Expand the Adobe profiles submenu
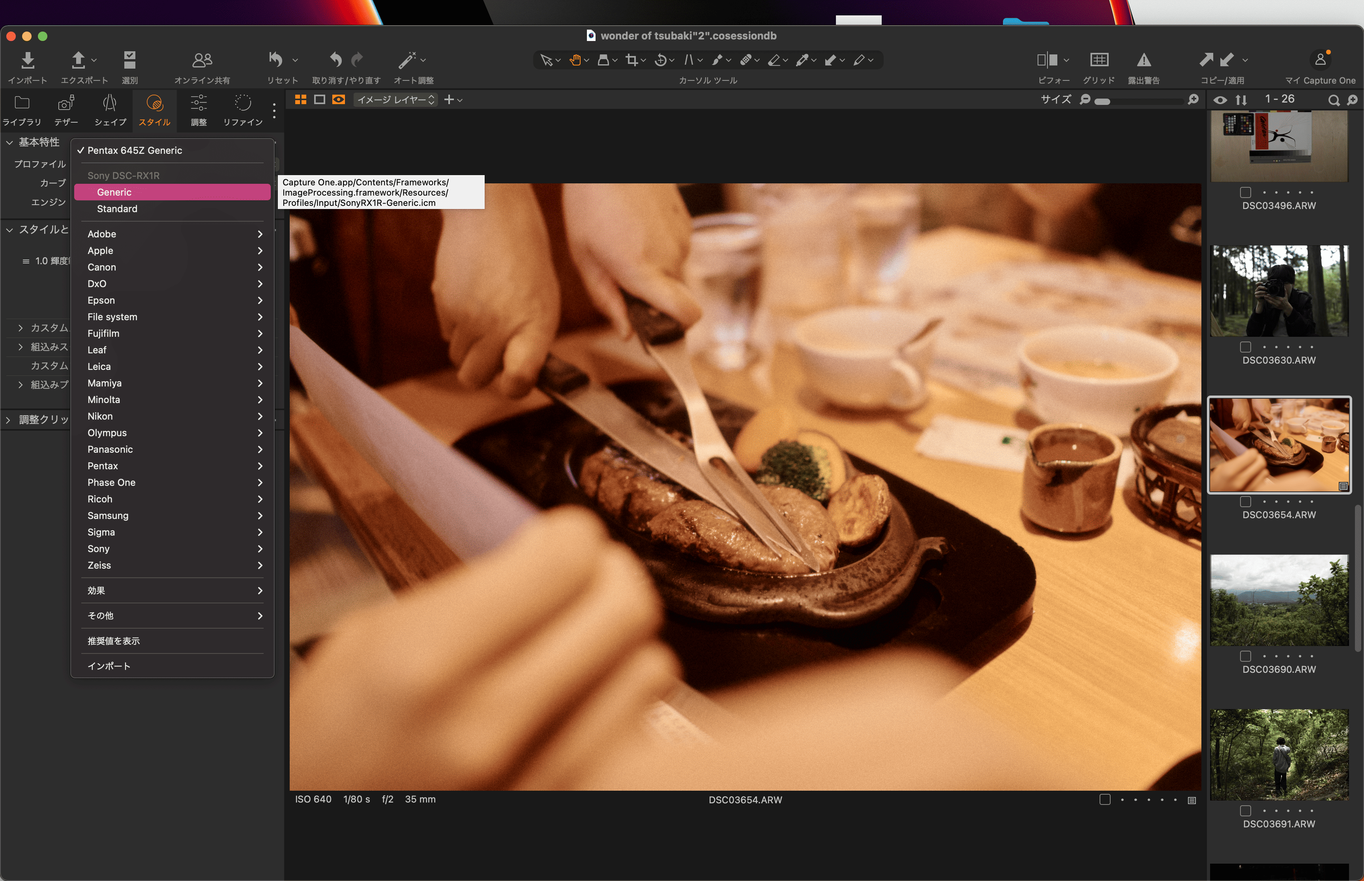Viewport: 1364px width, 881px height. point(172,234)
